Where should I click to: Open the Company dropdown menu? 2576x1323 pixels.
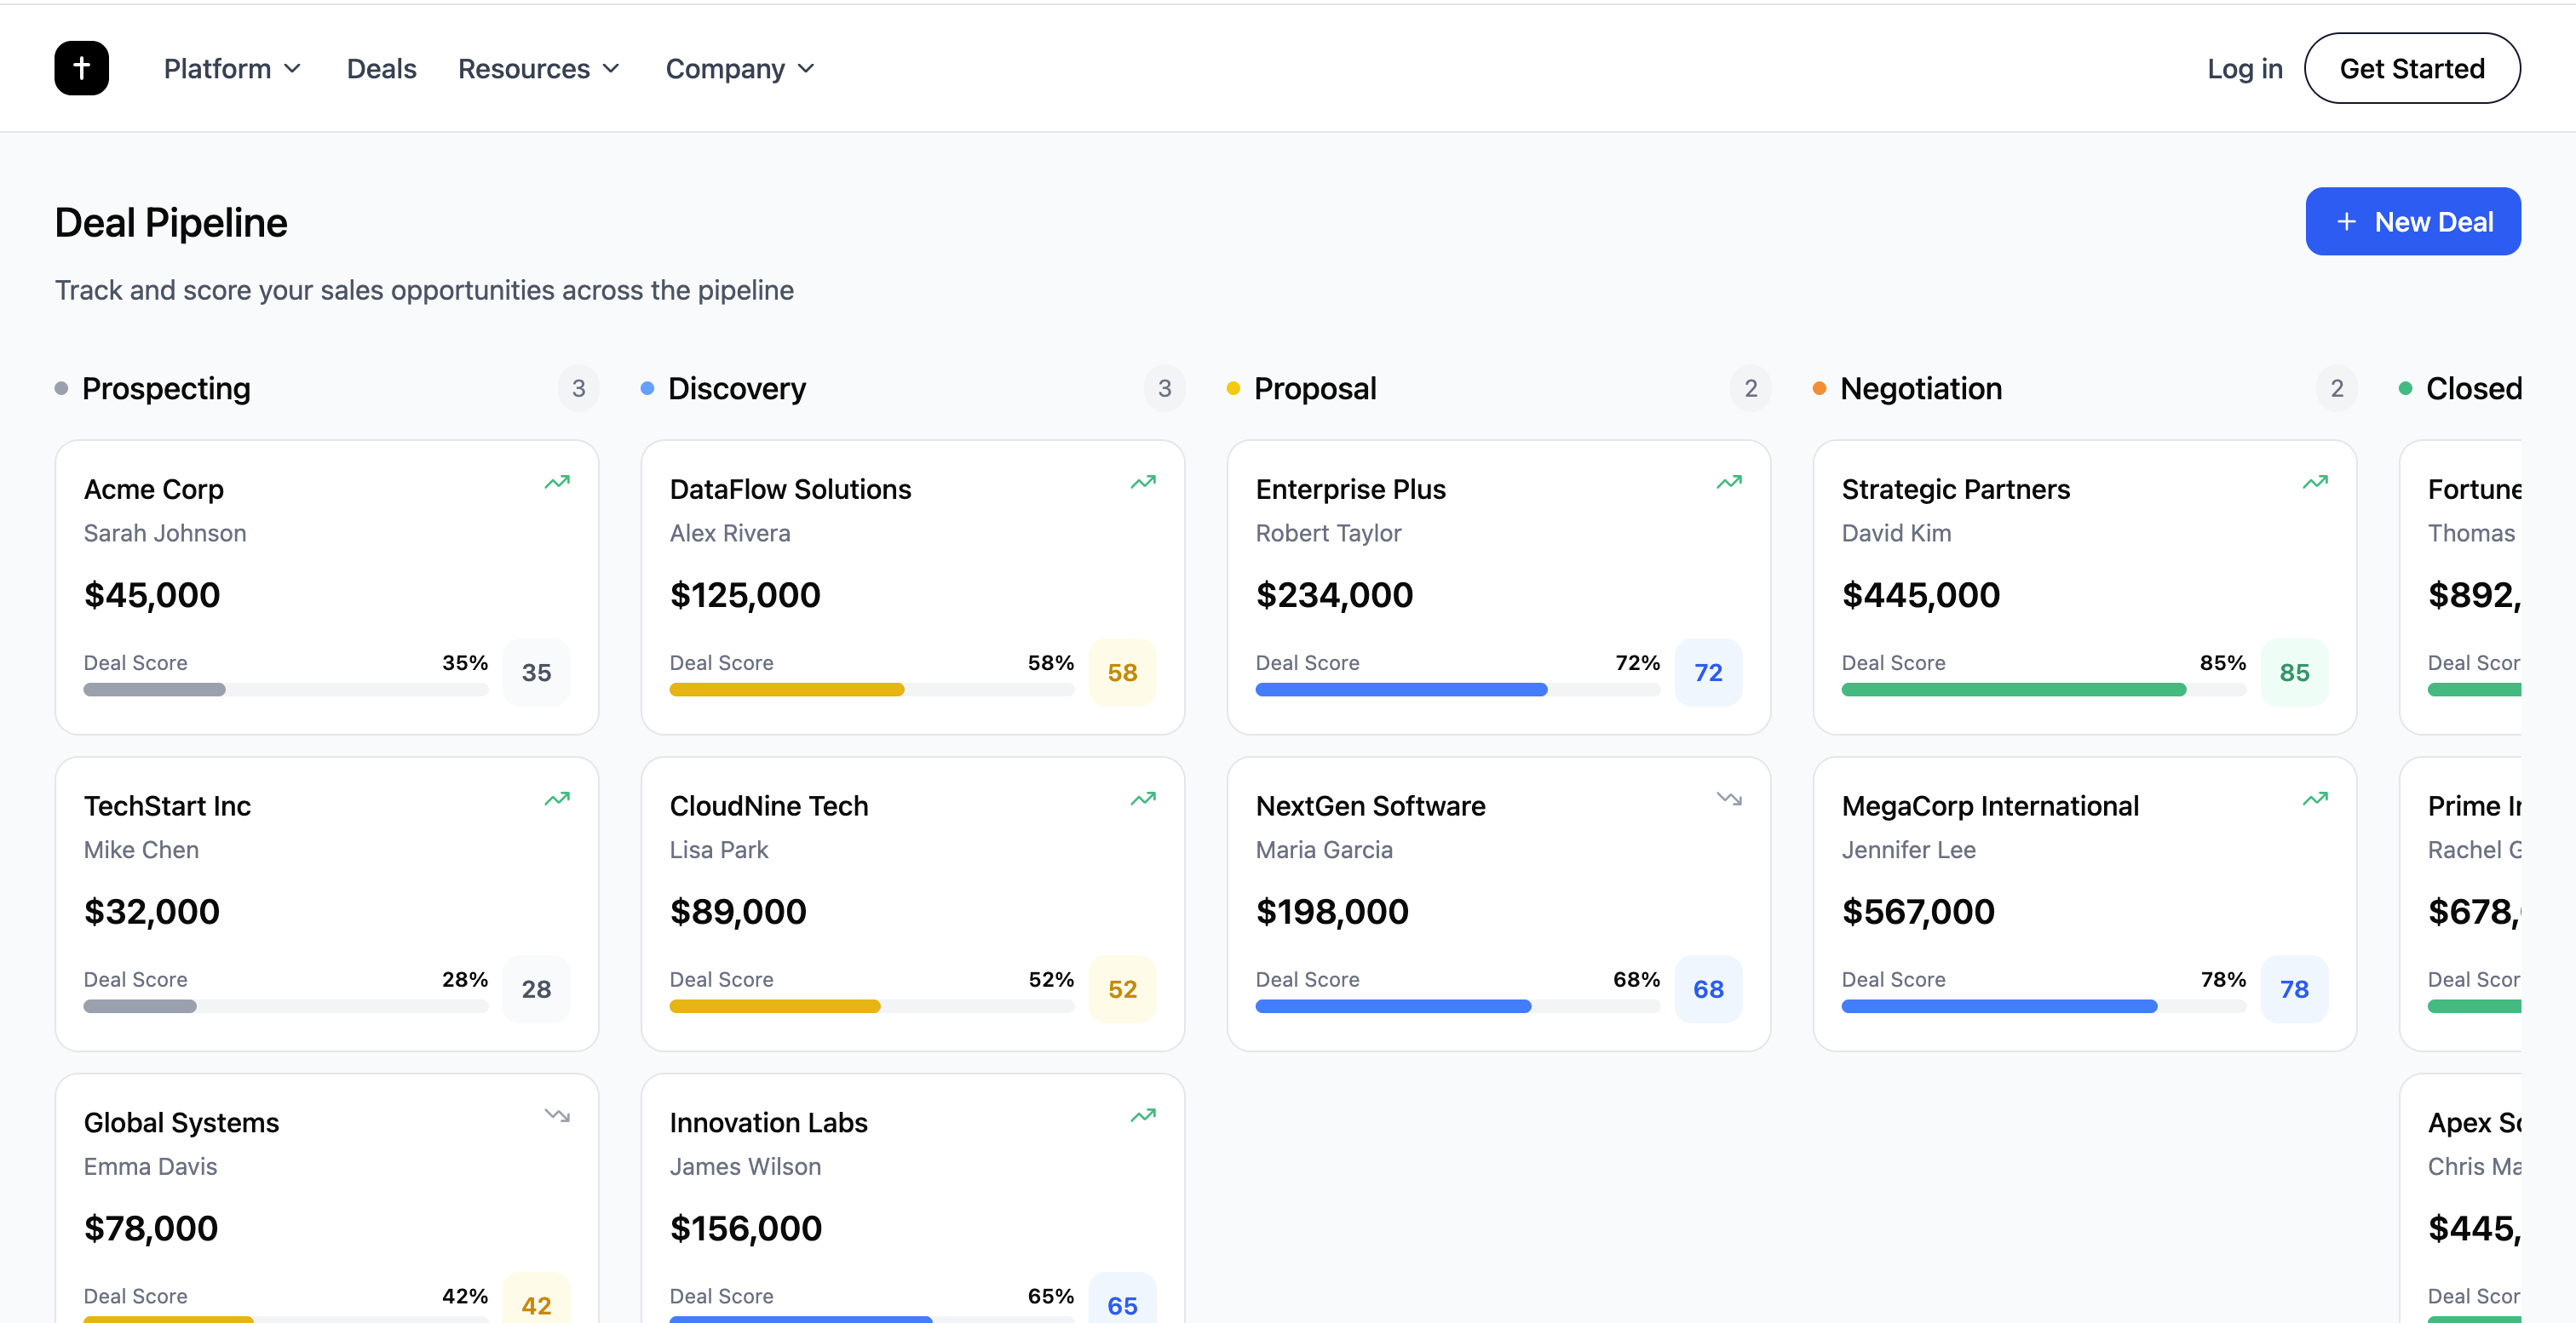[740, 68]
